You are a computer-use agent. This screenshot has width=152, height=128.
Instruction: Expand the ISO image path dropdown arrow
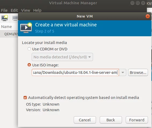pyautogui.click(x=123, y=73)
